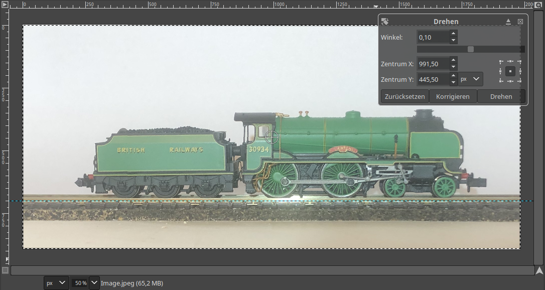The width and height of the screenshot is (545, 290).
Task: Click the Image.jpeg (65,2 MB) status text
Action: (x=131, y=283)
